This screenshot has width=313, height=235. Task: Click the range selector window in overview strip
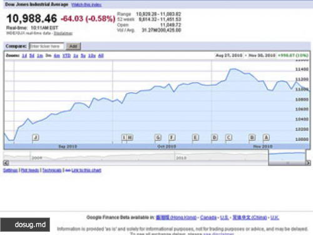287,157
